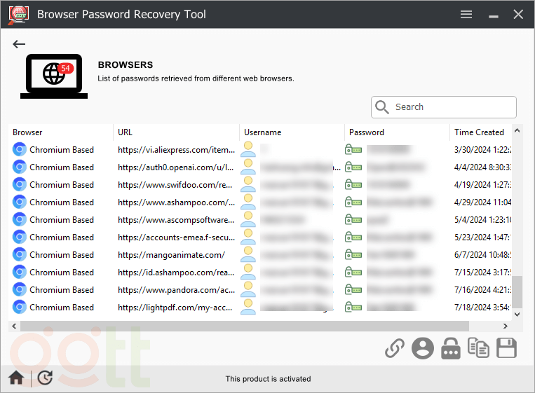Click inside the Search field

[452, 107]
